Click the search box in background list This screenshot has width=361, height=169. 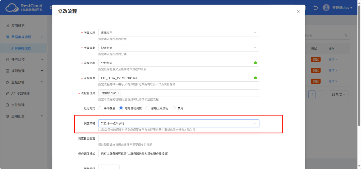[327, 36]
